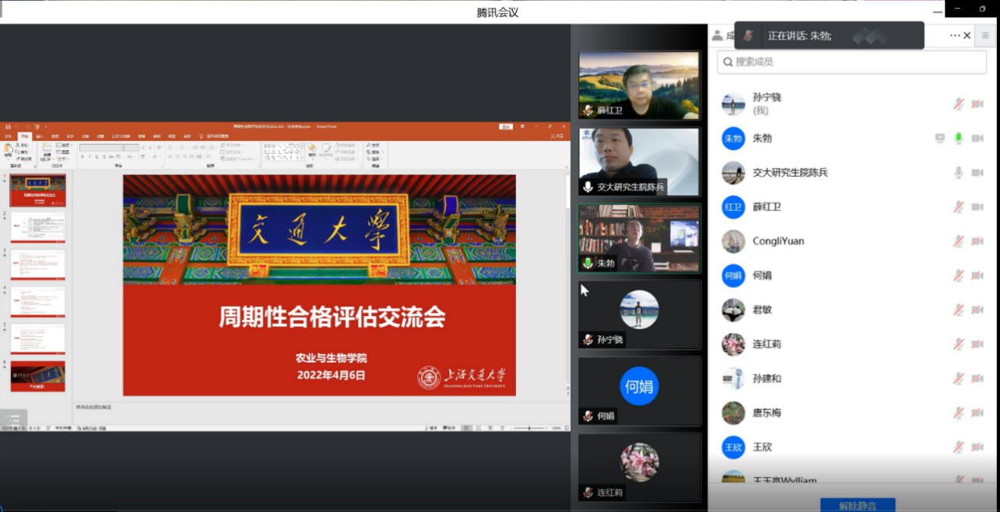Select member 君敏 in the list
Image resolution: width=1000 pixels, height=512 pixels.
(854, 310)
